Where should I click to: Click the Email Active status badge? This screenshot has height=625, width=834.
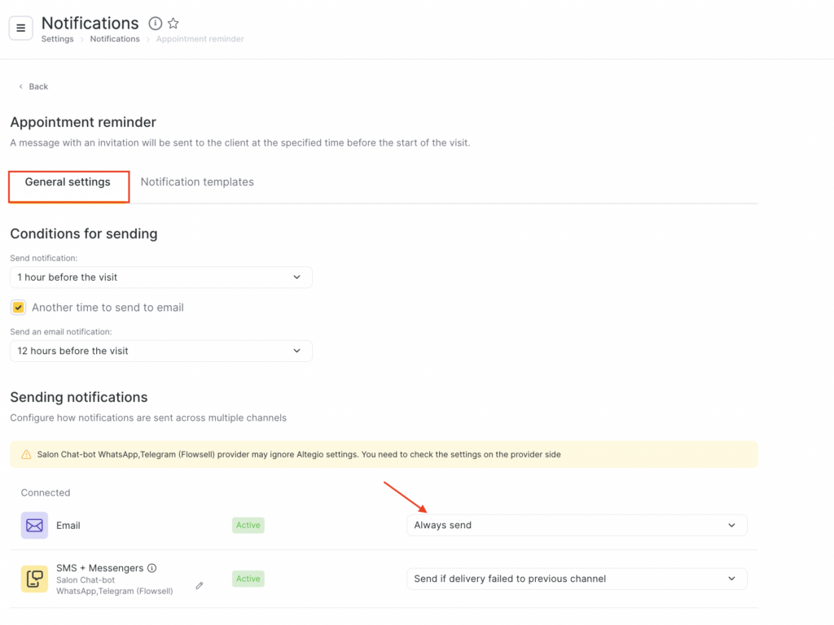tap(248, 525)
